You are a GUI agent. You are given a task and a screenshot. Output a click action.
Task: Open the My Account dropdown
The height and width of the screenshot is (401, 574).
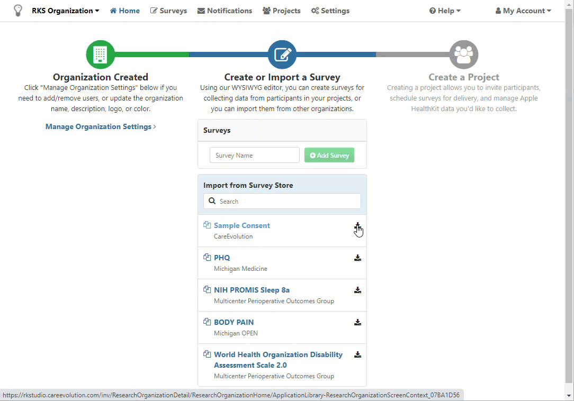click(x=523, y=11)
